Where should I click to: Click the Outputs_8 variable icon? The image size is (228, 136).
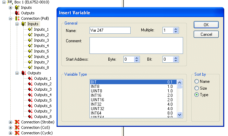[x=30, y=117]
